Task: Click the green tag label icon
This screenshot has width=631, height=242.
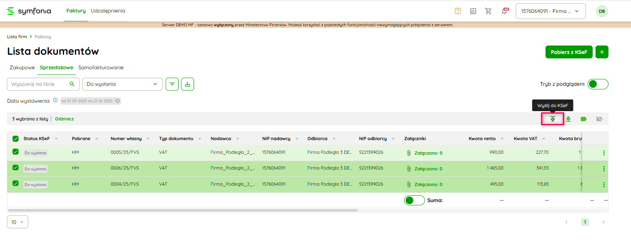Action: [583, 119]
